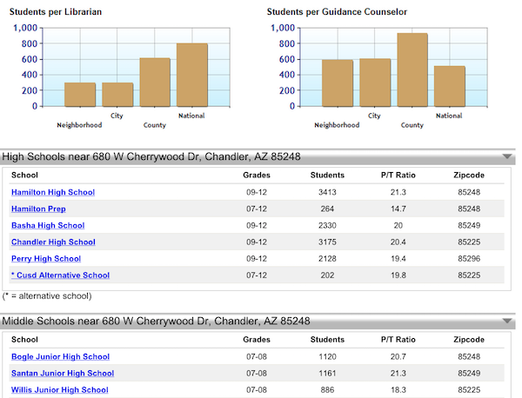Select student count 3413 for Hamilton High
The image size is (522, 398).
tap(327, 192)
